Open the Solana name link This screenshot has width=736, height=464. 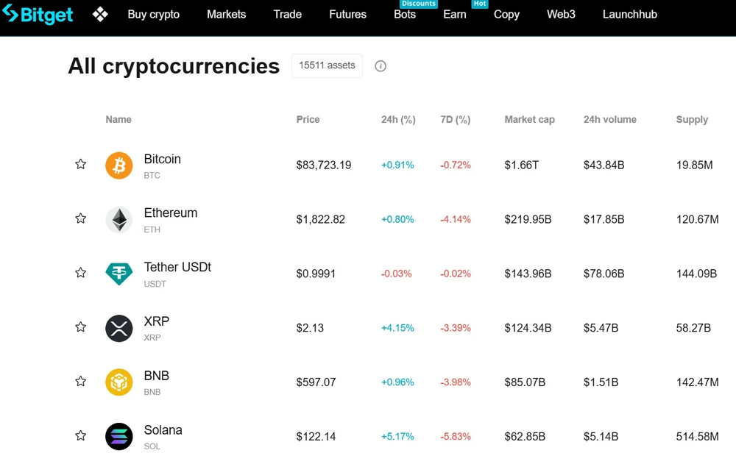[163, 430]
